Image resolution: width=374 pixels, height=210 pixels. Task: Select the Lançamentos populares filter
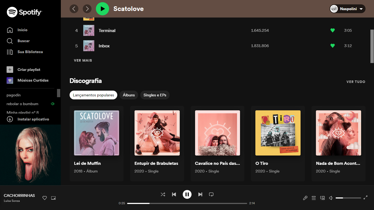(93, 95)
